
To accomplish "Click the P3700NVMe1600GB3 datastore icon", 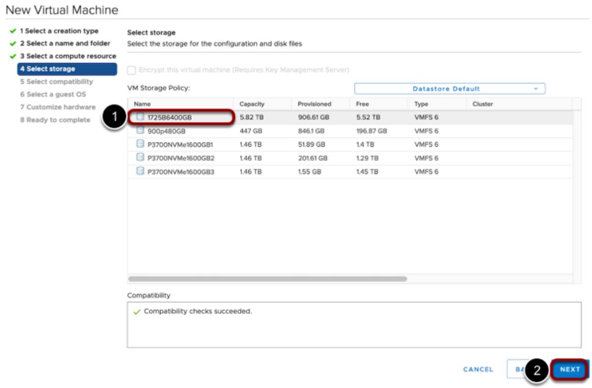I will pyautogui.click(x=140, y=172).
